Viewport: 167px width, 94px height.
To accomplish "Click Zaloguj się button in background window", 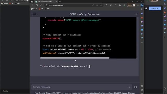I will [x=155, y=8].
